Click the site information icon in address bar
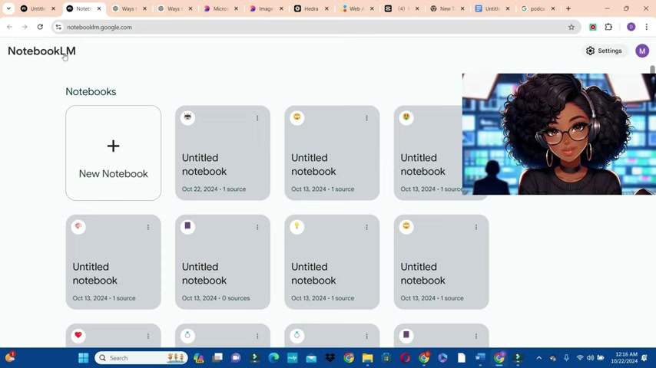Viewport: 656px width, 368px height. click(58, 27)
